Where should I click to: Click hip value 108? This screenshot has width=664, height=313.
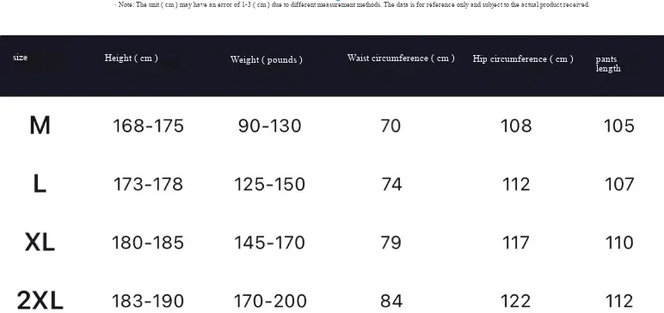(x=516, y=126)
